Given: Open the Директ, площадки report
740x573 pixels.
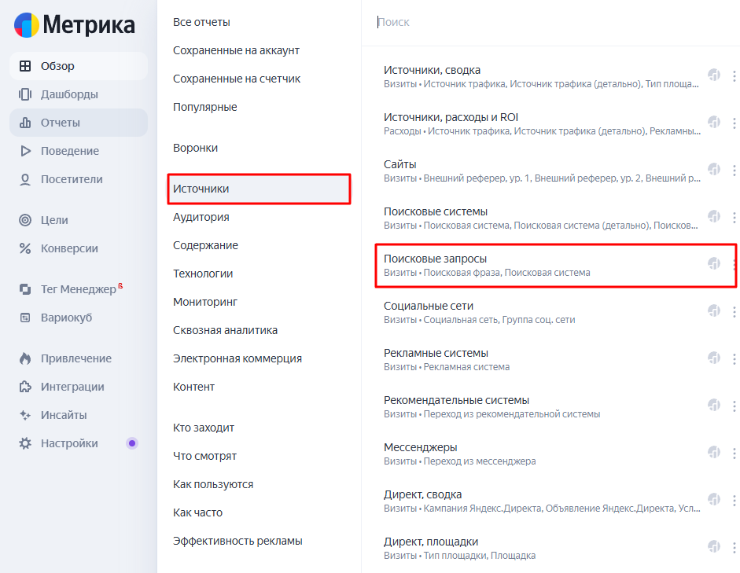Looking at the screenshot, I should coord(431,542).
